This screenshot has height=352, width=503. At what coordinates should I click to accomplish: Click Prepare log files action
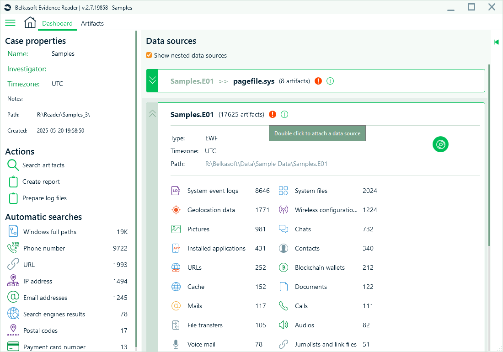click(x=45, y=198)
